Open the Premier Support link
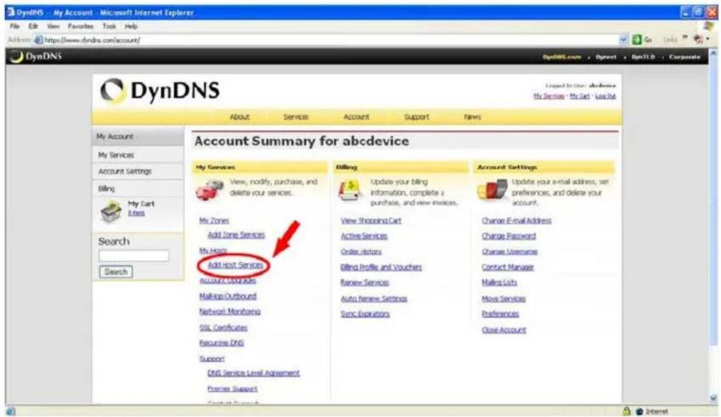 coord(232,388)
